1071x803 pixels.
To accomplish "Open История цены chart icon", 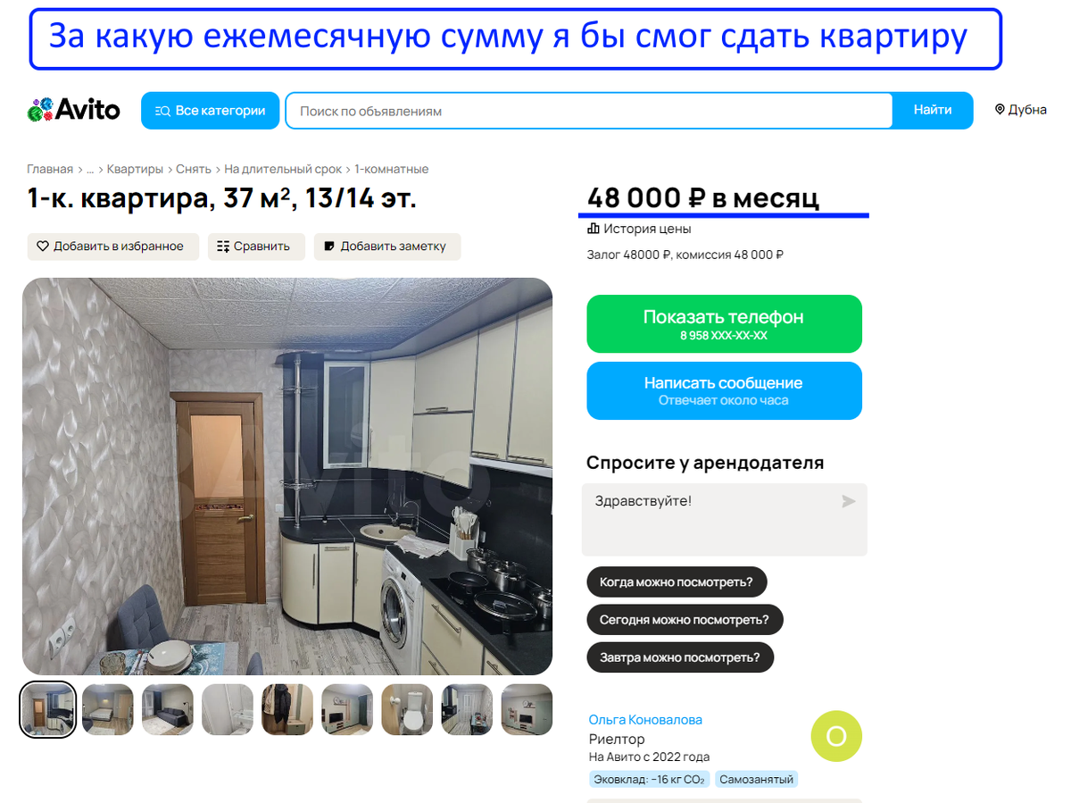I will point(594,229).
